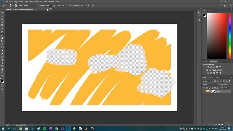The width and height of the screenshot is (233, 131).
Task: Select the Lasso tool
Action: click(2, 19)
